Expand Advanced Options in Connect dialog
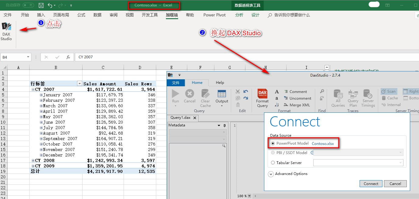This screenshot has height=199, width=419. point(271,174)
